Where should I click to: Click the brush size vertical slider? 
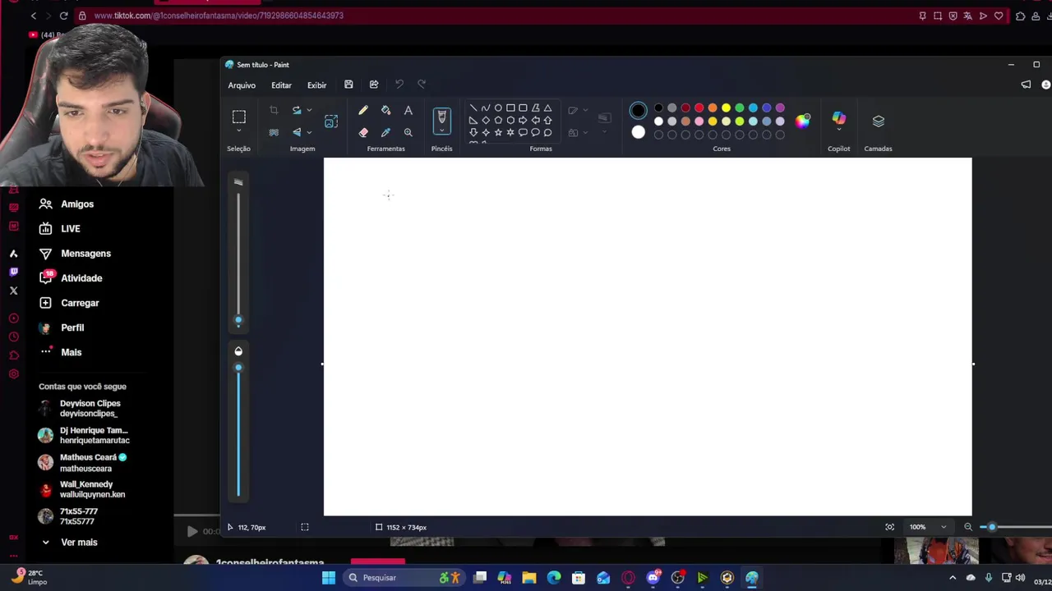pyautogui.click(x=238, y=256)
